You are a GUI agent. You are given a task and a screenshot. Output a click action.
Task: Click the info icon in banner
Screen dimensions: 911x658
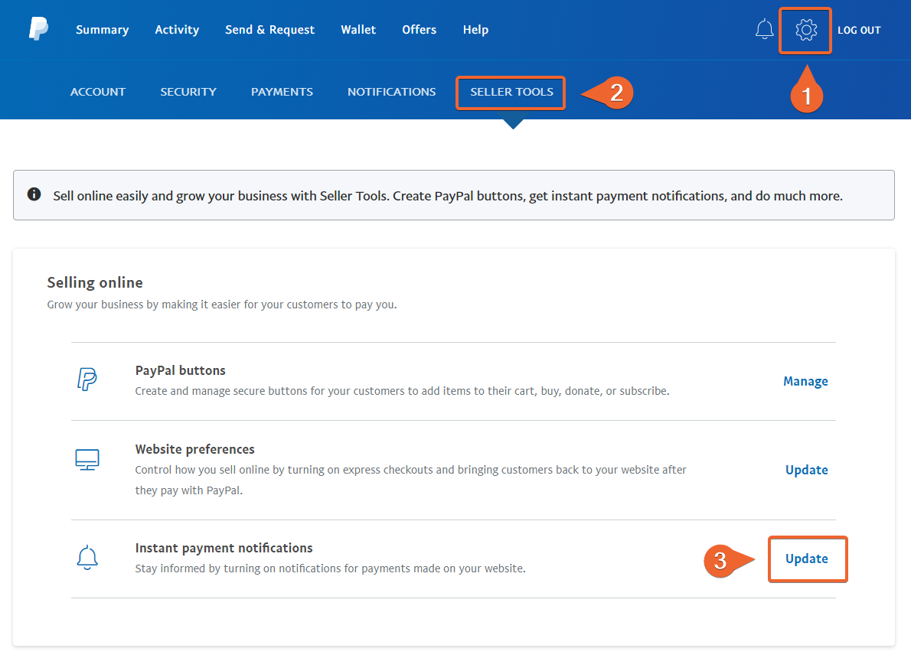[34, 194]
